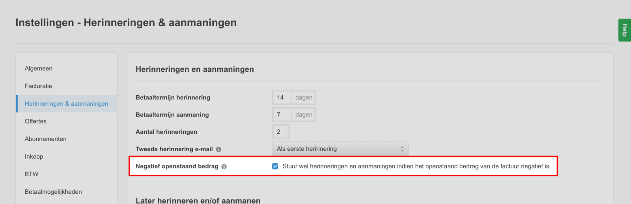Open Algemeen settings section
The image size is (631, 204).
click(39, 68)
